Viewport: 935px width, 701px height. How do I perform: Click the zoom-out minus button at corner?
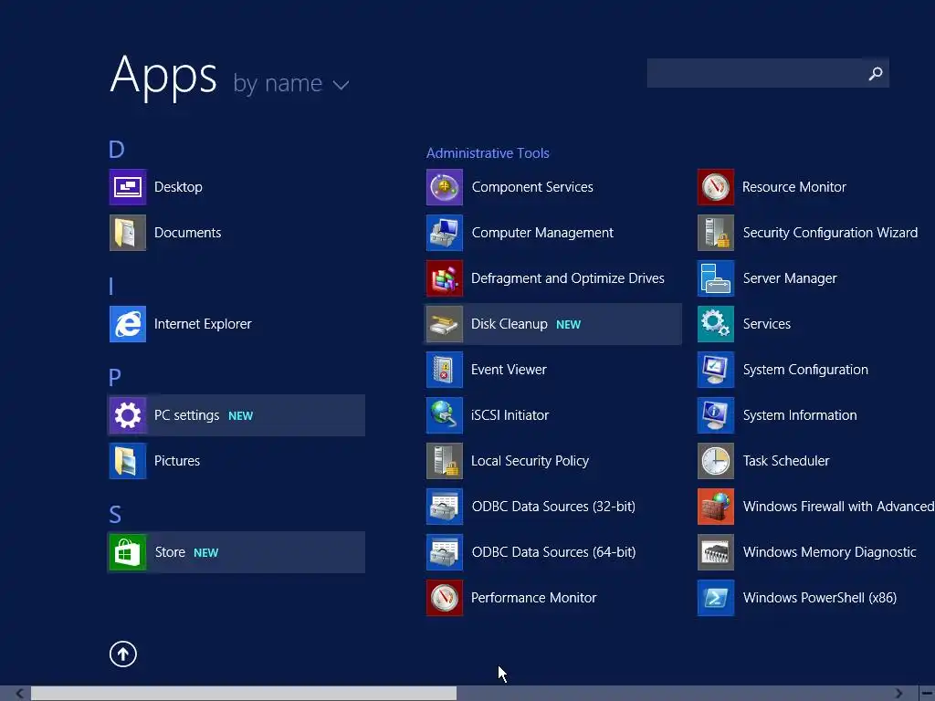(928, 694)
